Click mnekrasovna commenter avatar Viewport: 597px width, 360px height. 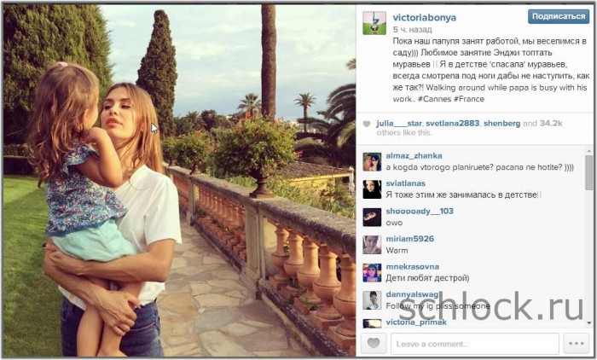click(372, 273)
